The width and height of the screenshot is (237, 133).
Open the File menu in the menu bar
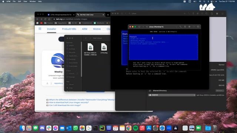coord(14,1)
